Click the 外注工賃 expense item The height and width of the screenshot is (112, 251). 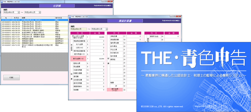(116, 50)
